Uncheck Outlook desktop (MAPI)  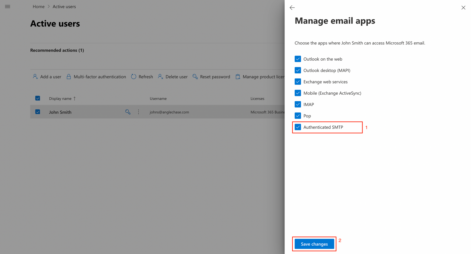tap(298, 70)
